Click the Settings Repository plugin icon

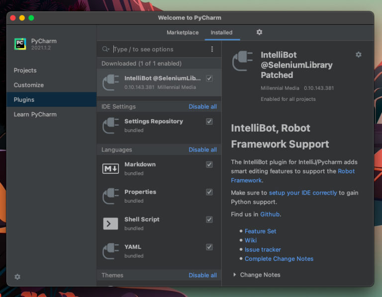pyautogui.click(x=111, y=126)
